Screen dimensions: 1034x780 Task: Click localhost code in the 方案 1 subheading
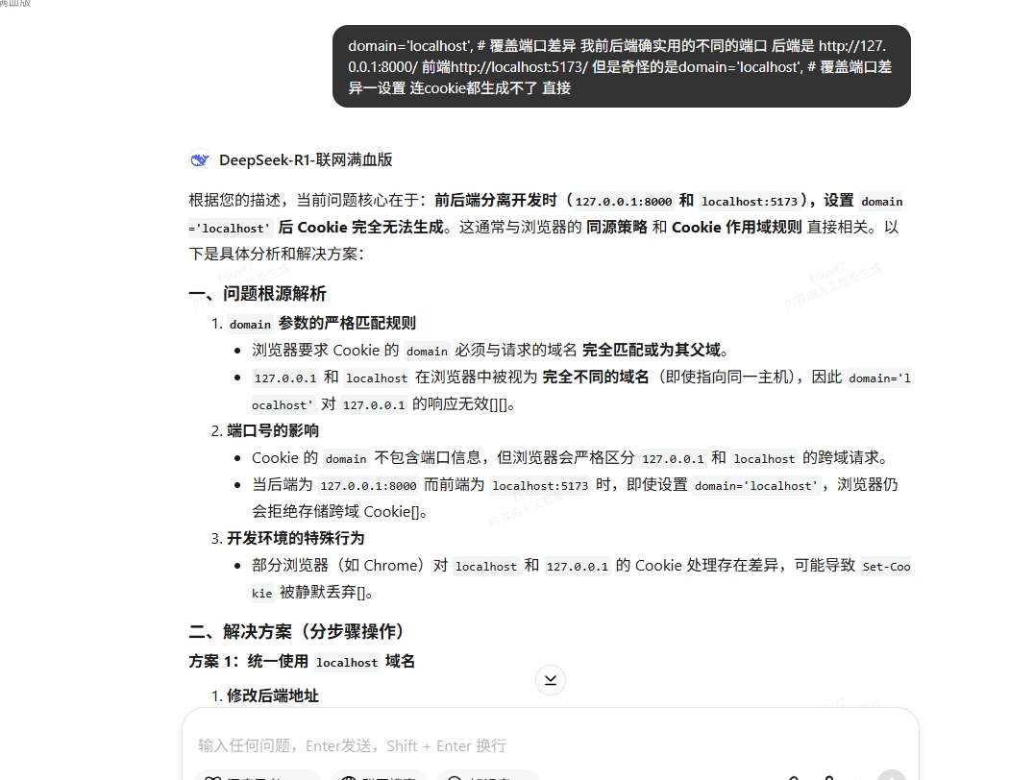click(347, 663)
